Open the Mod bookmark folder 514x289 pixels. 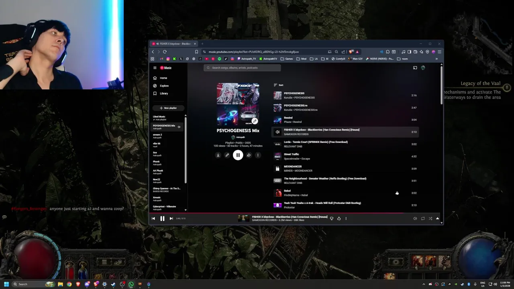tap(302, 59)
